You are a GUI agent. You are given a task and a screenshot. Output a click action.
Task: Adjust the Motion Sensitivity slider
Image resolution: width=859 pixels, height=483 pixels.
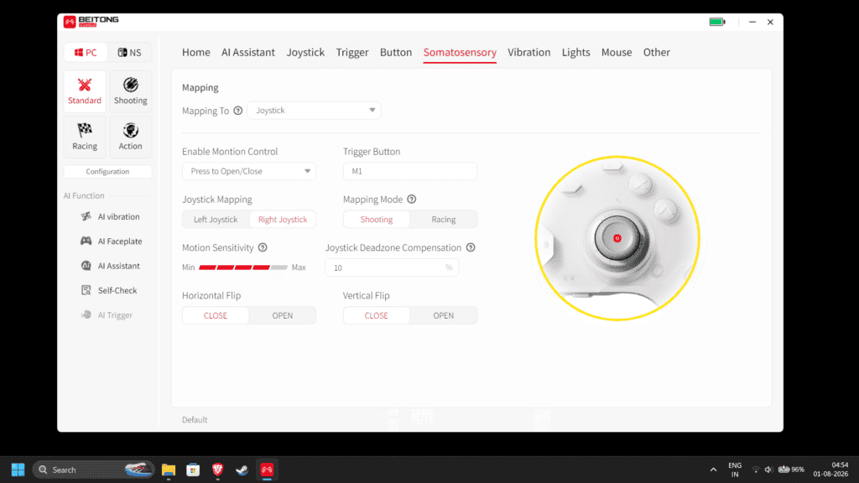[x=243, y=267]
